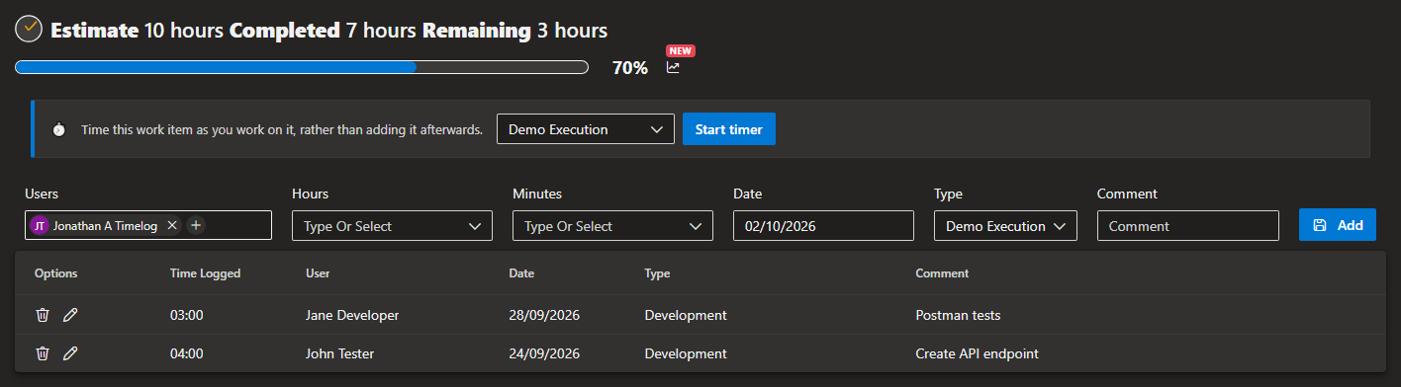Click Development type in John Tester row
The width and height of the screenshot is (1401, 387).
tap(686, 353)
